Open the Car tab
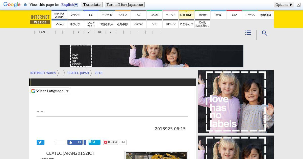 (234, 15)
